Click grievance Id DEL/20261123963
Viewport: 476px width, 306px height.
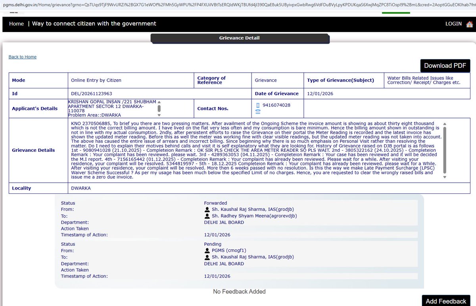(92, 94)
